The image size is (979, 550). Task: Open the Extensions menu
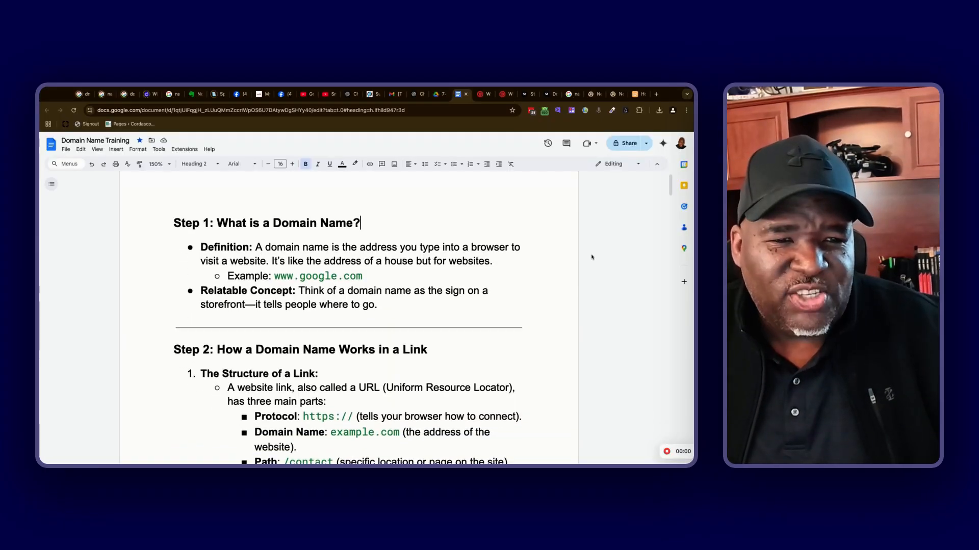tap(185, 149)
